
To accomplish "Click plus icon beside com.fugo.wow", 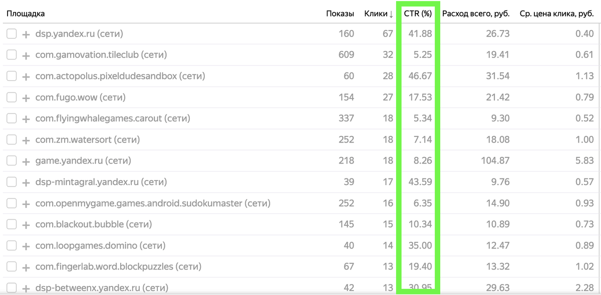I will 26,98.
